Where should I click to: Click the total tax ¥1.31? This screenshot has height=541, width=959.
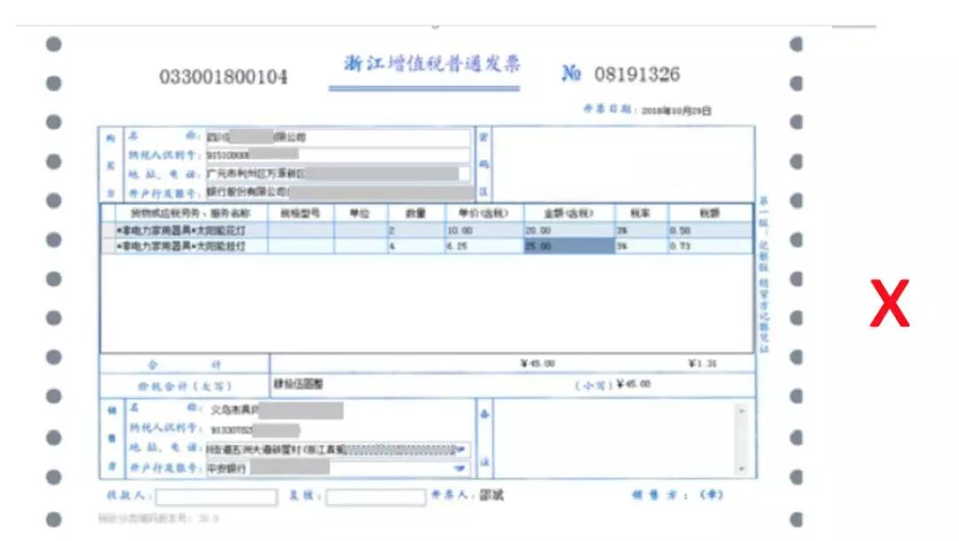pos(702,364)
